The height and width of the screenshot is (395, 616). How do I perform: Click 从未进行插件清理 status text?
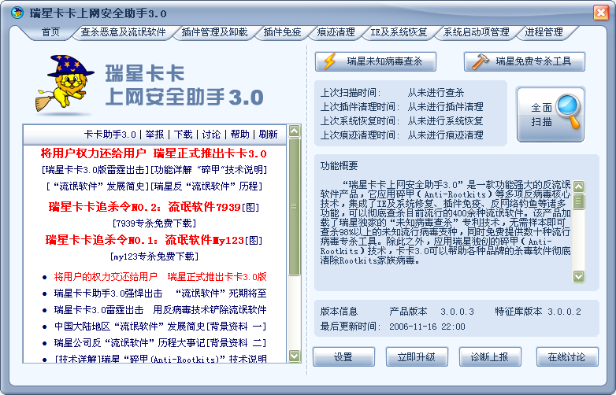[445, 107]
